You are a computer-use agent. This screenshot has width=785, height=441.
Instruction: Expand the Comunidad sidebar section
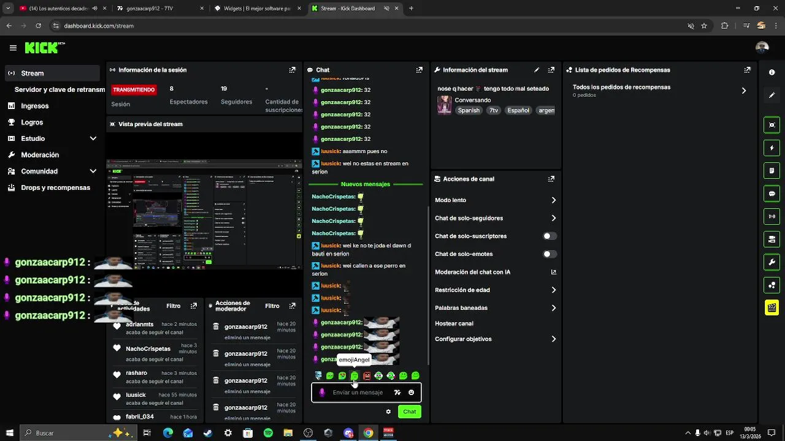tap(93, 171)
